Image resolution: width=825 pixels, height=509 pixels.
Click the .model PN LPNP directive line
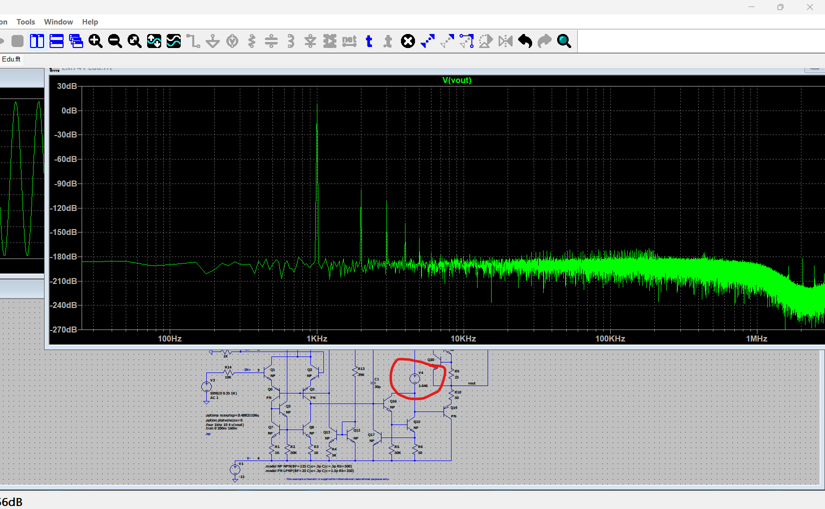tap(309, 470)
